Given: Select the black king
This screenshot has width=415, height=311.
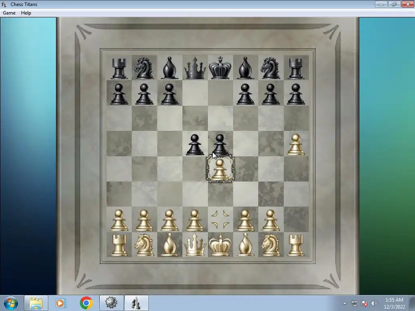Looking at the screenshot, I should click(220, 68).
